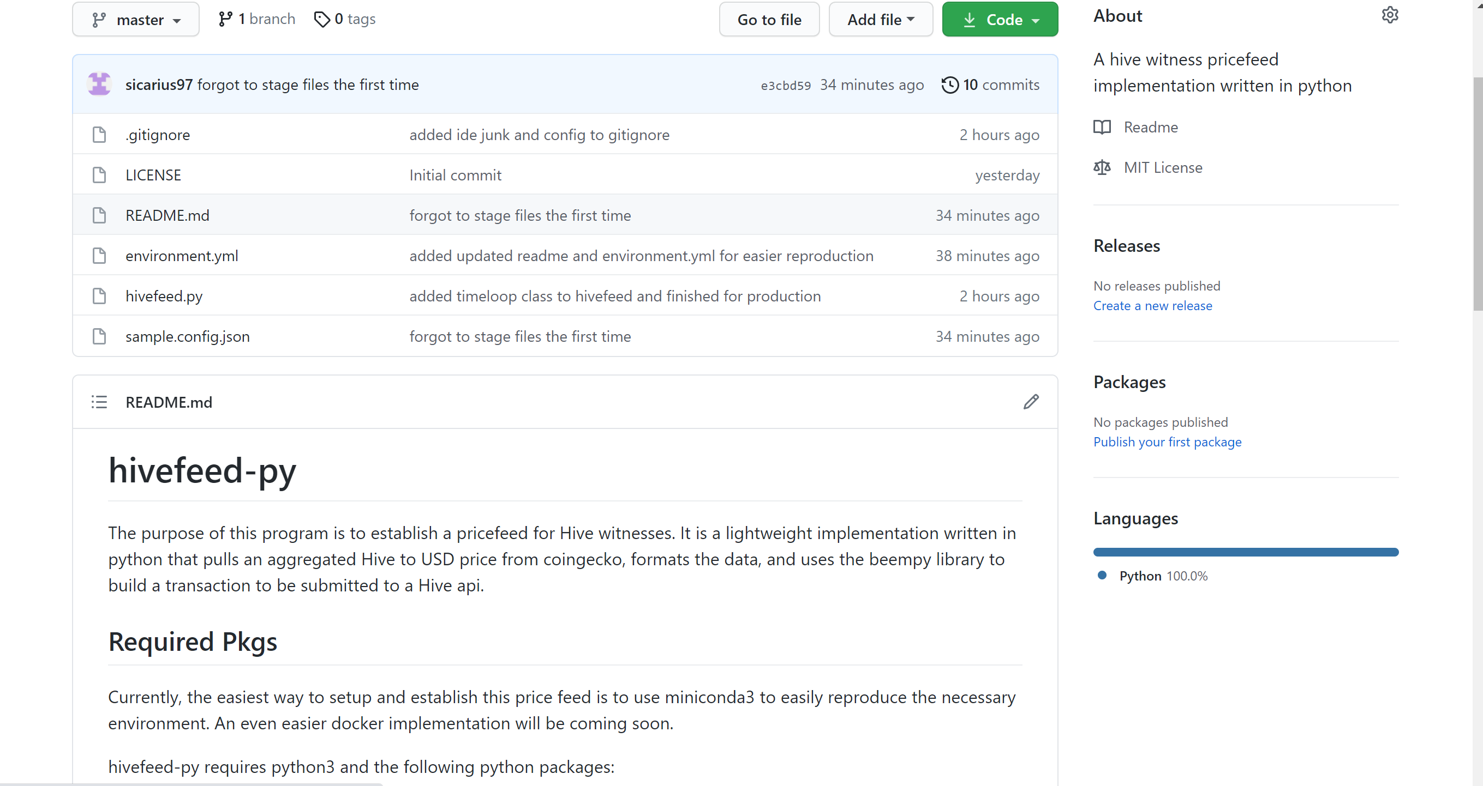Open the README table of contents icon
Image resolution: width=1483 pixels, height=786 pixels.
click(99, 402)
